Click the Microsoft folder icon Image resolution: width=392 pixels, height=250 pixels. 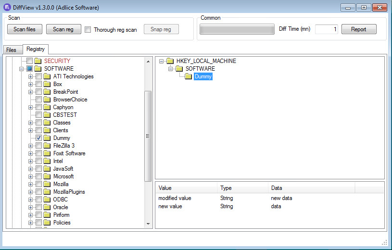tap(47, 176)
